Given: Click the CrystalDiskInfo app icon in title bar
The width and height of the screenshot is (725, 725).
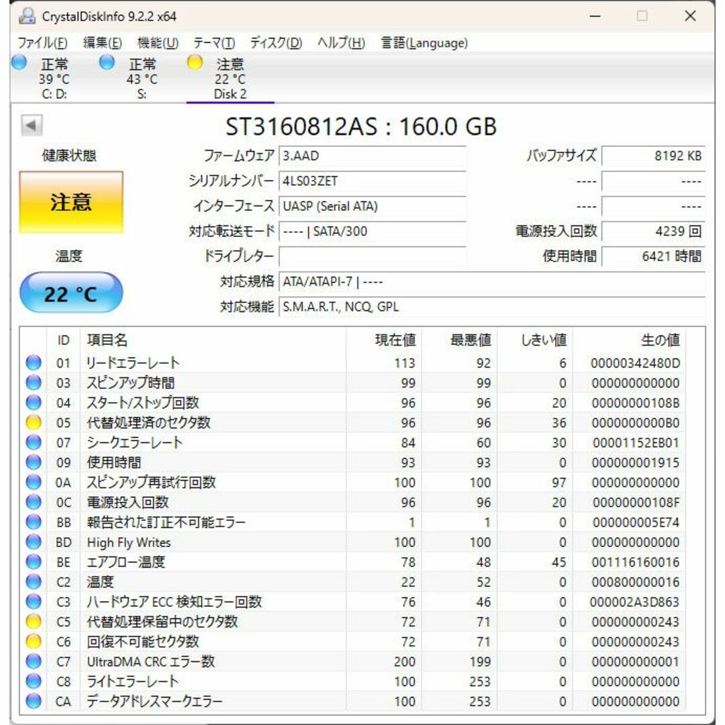Looking at the screenshot, I should click(x=27, y=16).
